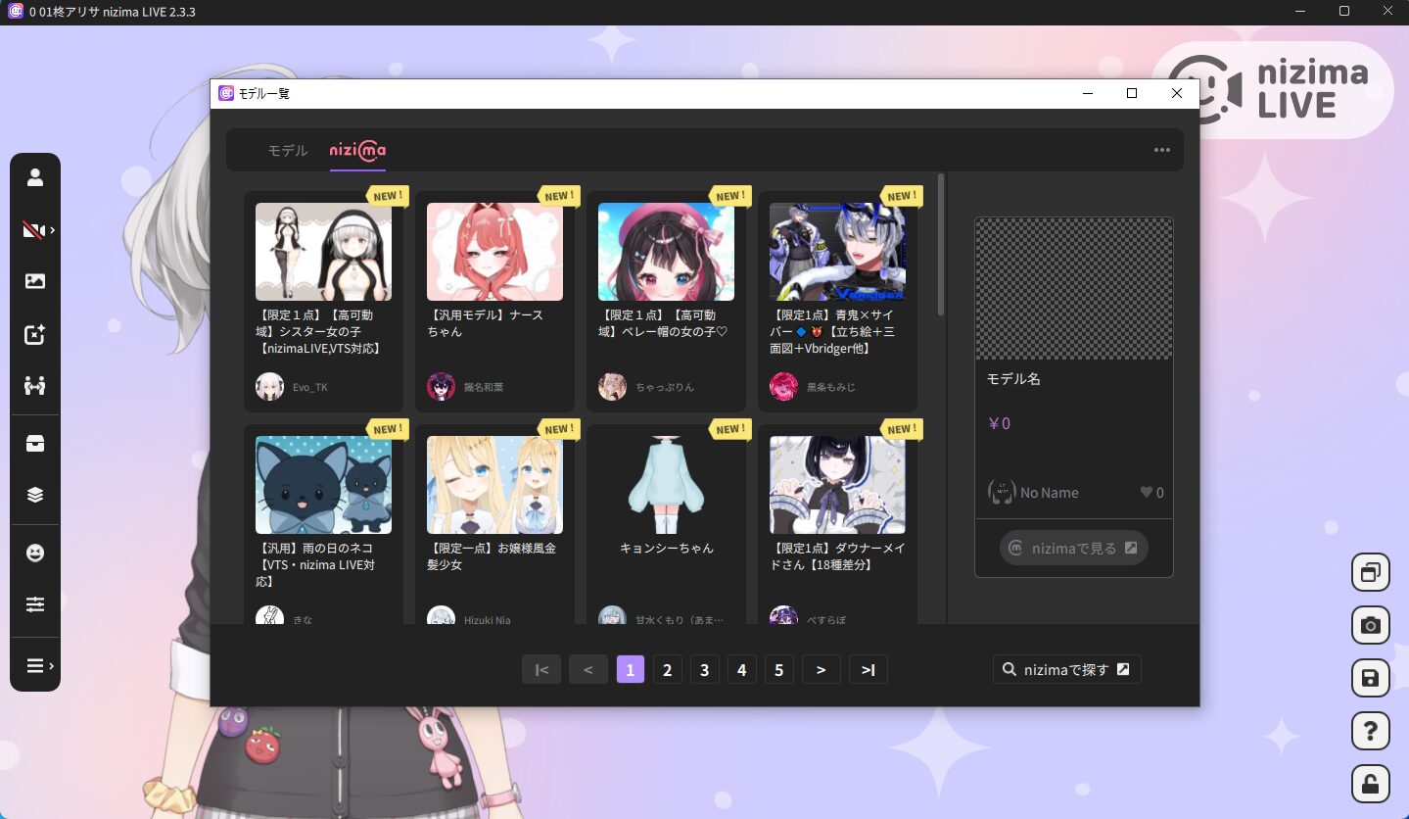
Task: Open the scene capture icon
Action: [x=35, y=334]
